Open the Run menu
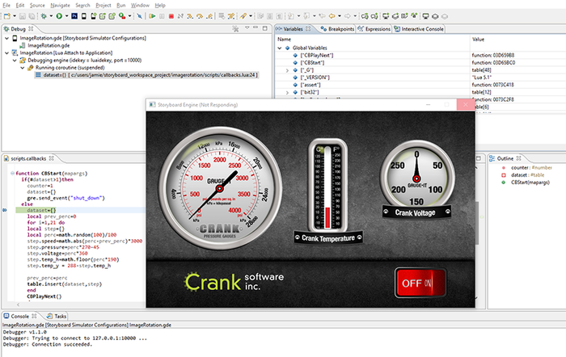Image resolution: width=566 pixels, height=357 pixels. pos(121,5)
